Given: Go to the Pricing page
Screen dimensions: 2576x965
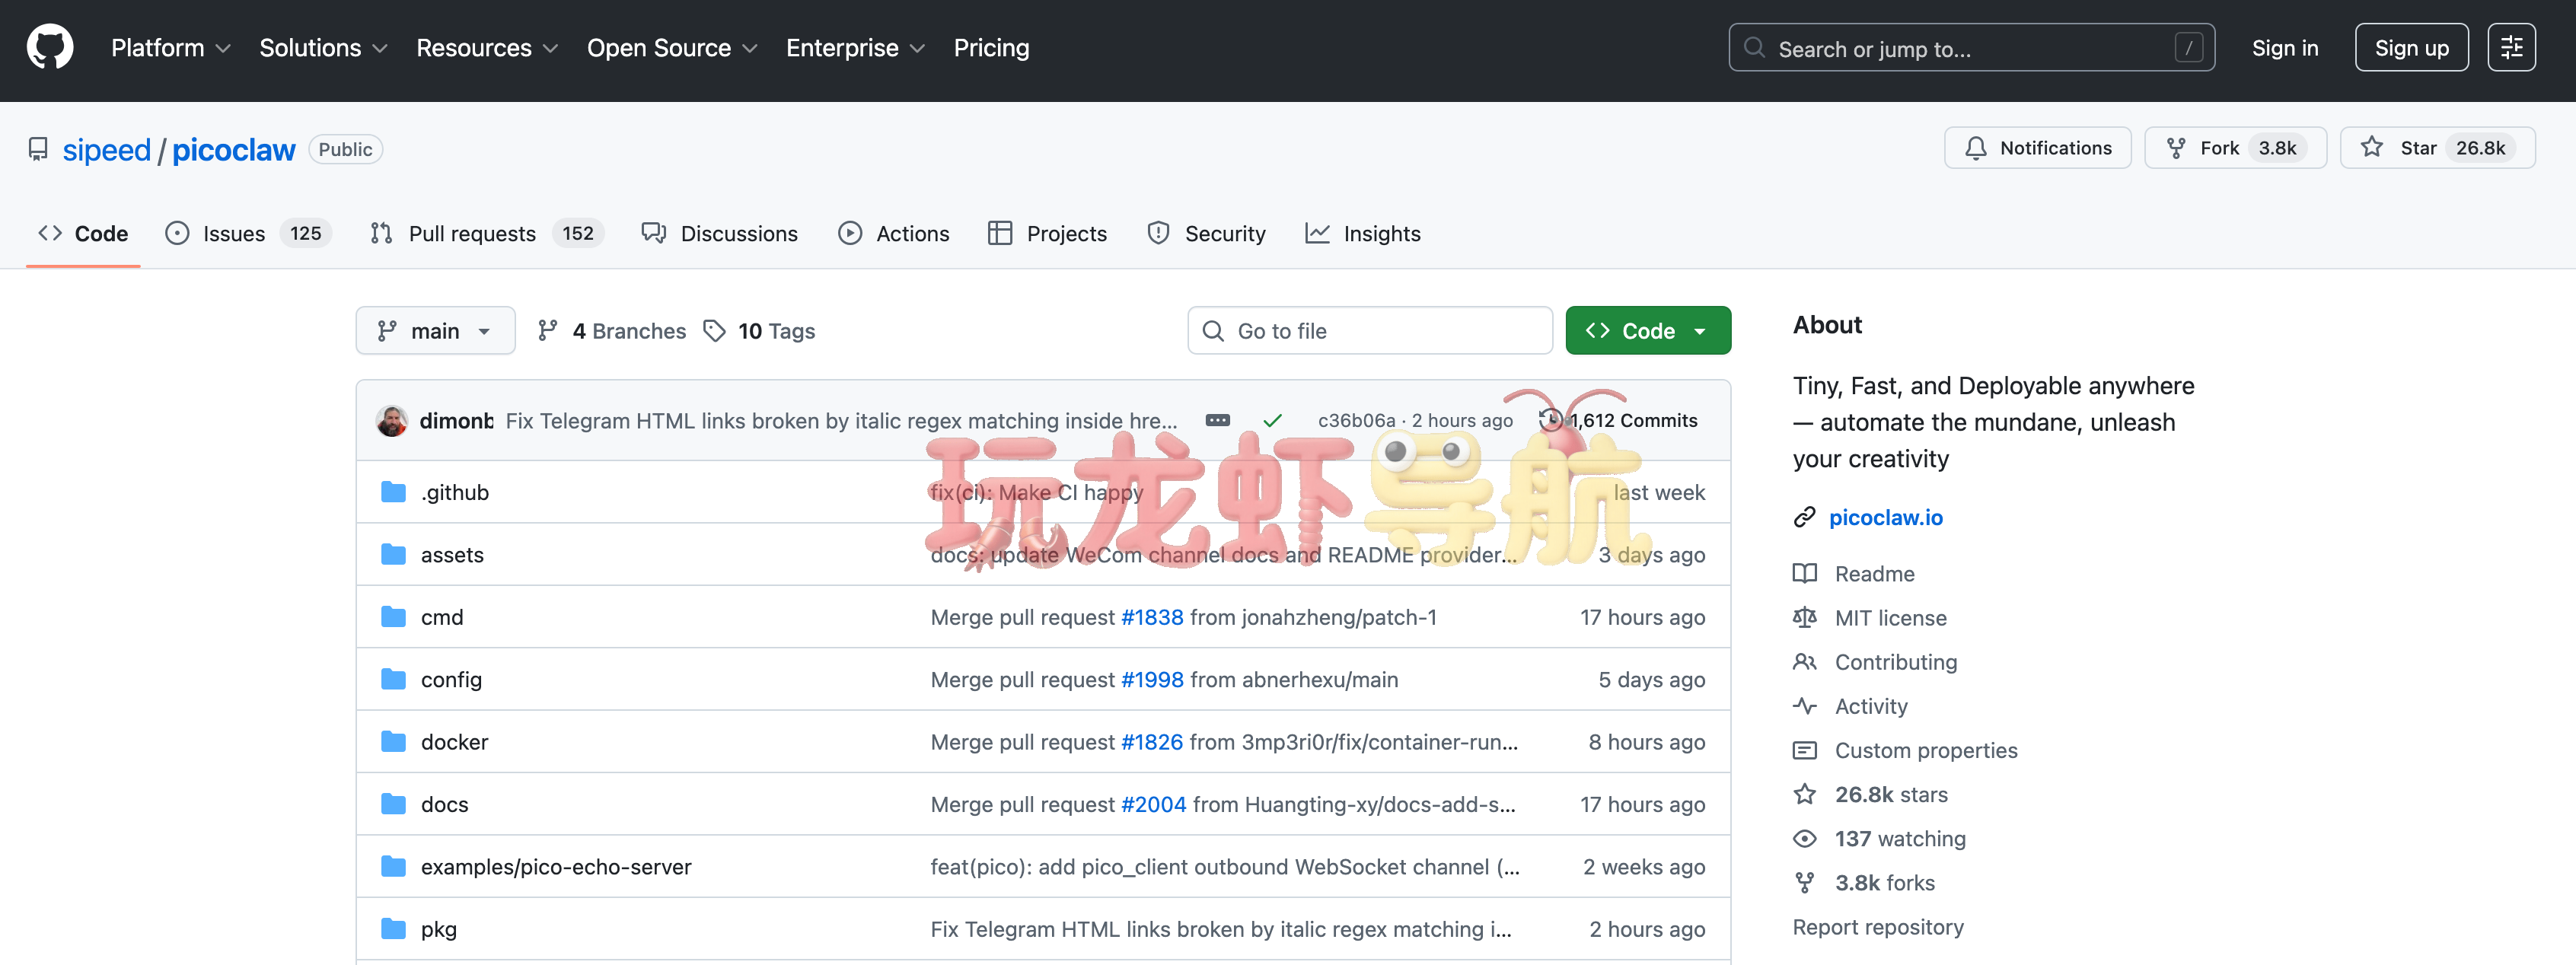Looking at the screenshot, I should 991,48.
